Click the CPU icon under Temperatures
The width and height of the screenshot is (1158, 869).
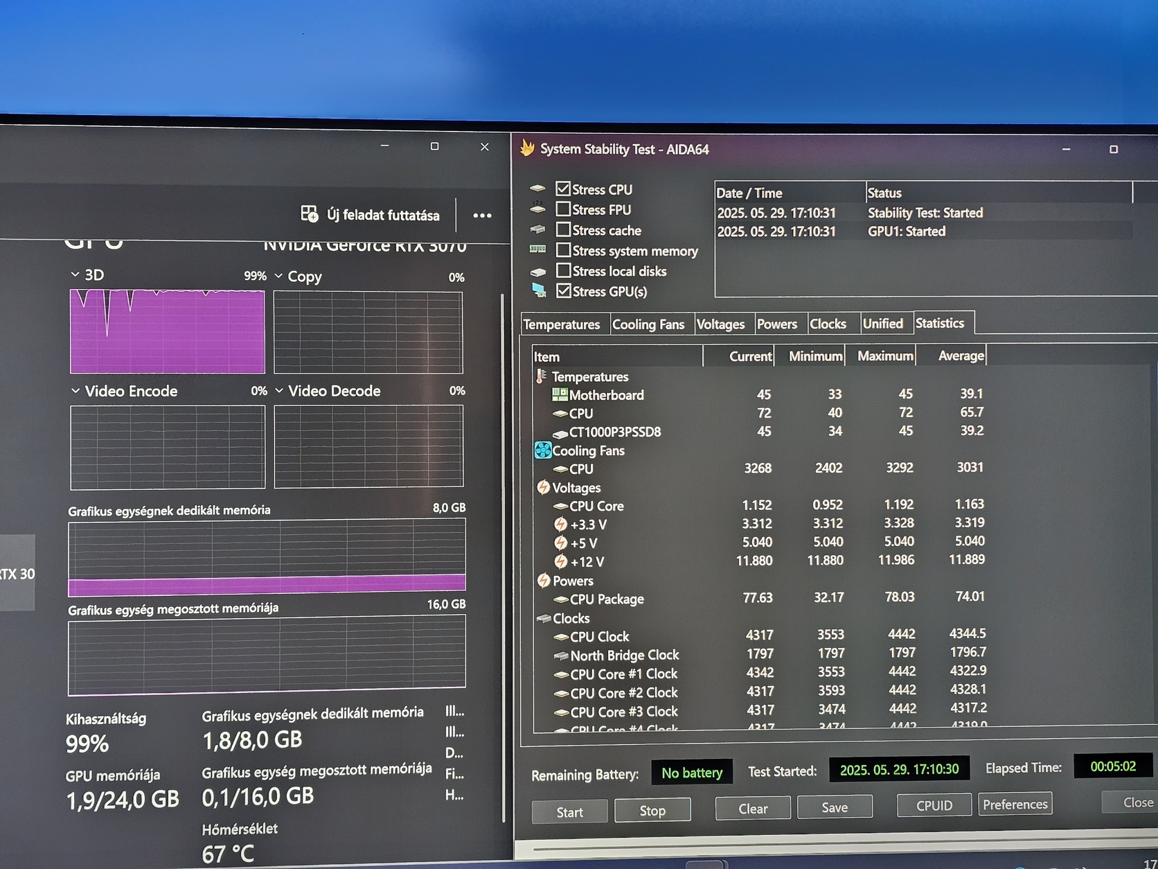pos(560,414)
